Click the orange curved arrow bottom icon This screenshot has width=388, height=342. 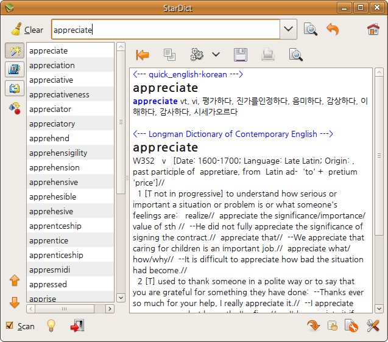tap(313, 326)
